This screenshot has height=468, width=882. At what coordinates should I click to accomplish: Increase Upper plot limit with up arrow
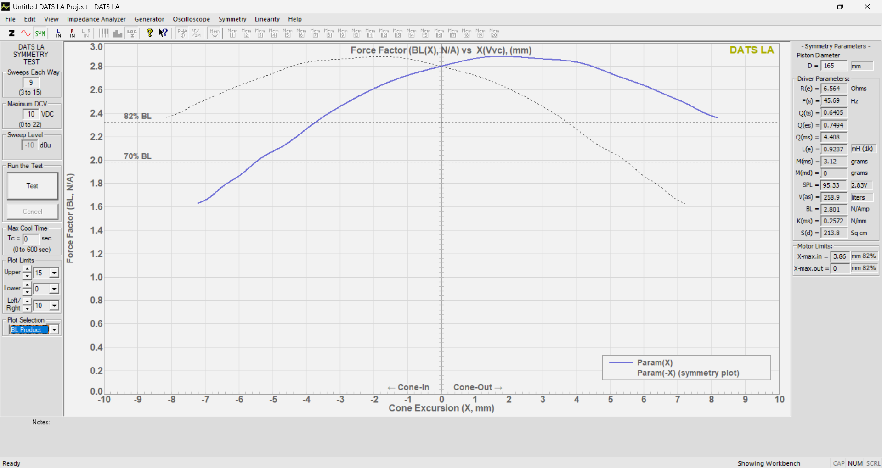[27, 269]
